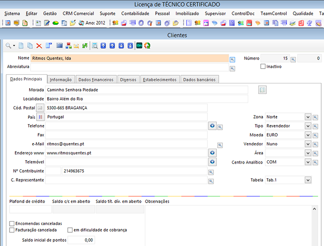Image resolution: width=324 pixels, height=246 pixels.
Task: Open the client list table view icon
Action: click(59, 46)
